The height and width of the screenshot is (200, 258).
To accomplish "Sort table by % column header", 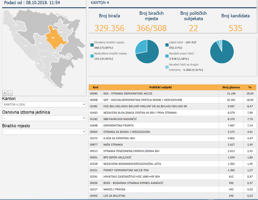I will [x=250, y=87].
